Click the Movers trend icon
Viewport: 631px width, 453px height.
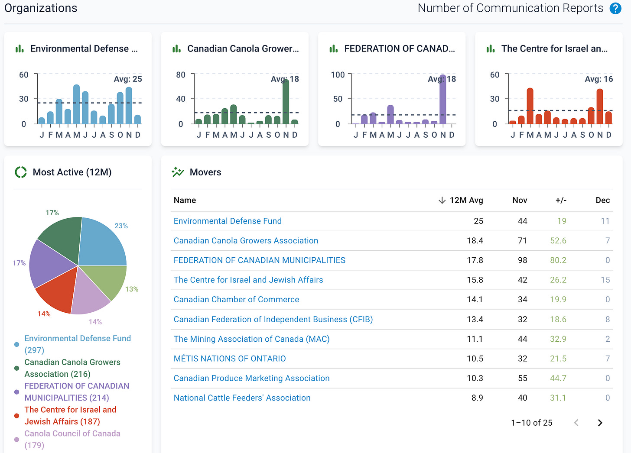(178, 172)
